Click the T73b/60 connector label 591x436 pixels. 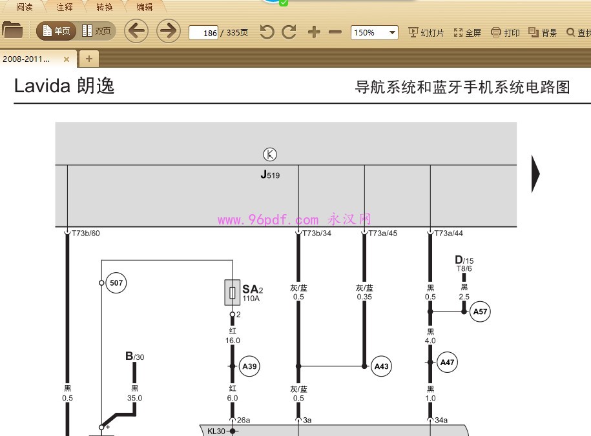pyautogui.click(x=86, y=233)
